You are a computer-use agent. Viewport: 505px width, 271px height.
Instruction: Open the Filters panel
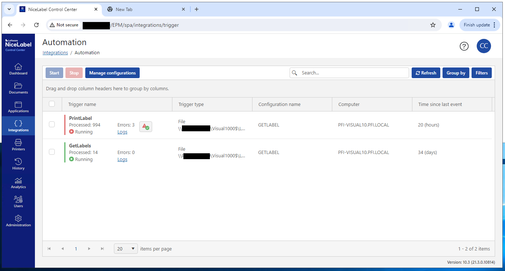pos(481,73)
